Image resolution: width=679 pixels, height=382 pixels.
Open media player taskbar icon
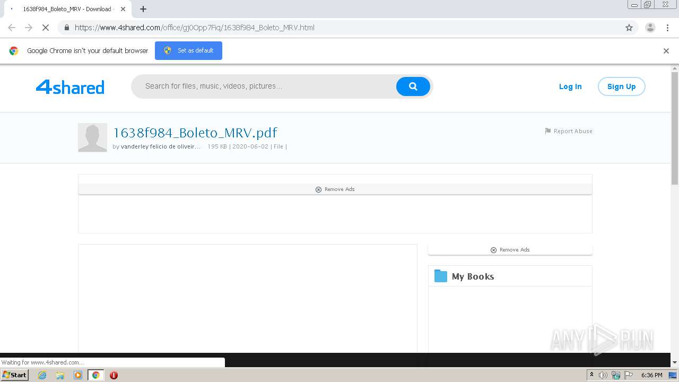pos(78,375)
